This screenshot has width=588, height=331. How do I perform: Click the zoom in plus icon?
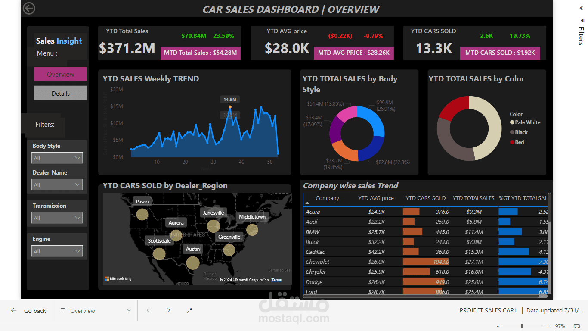(x=548, y=326)
